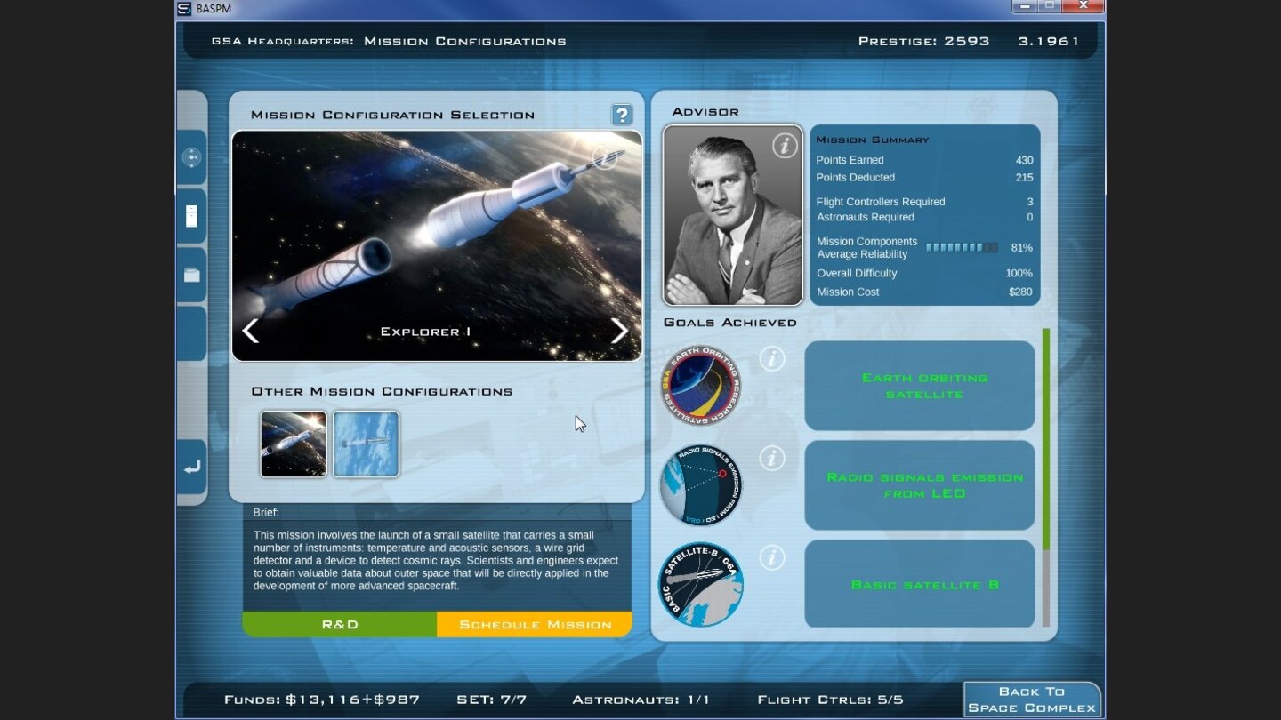Toggle the Basic Satellite B goal panel
The image size is (1281, 720).
[x=920, y=583]
